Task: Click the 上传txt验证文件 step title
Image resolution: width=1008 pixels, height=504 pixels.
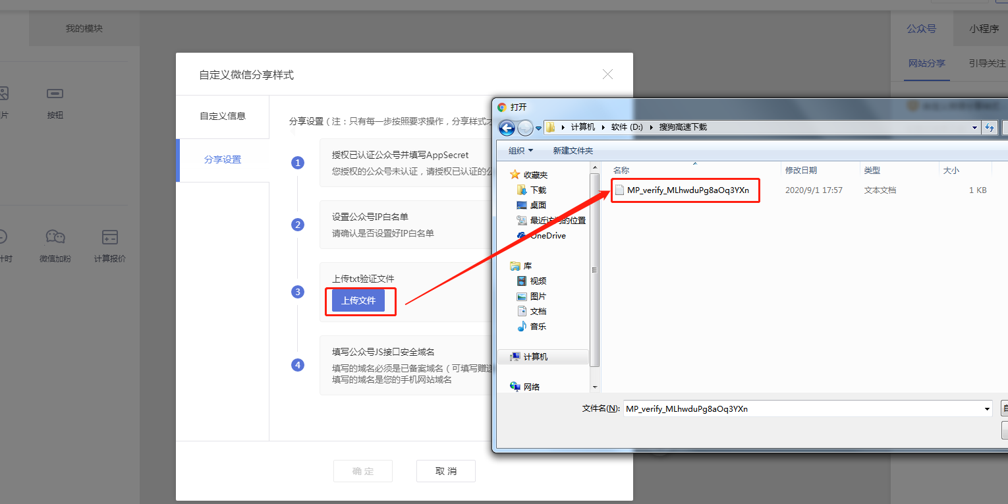Action: click(363, 279)
